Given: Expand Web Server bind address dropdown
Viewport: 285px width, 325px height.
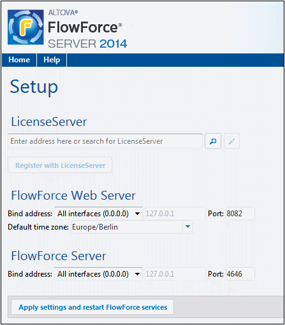Looking at the screenshot, I should pyautogui.click(x=98, y=214).
